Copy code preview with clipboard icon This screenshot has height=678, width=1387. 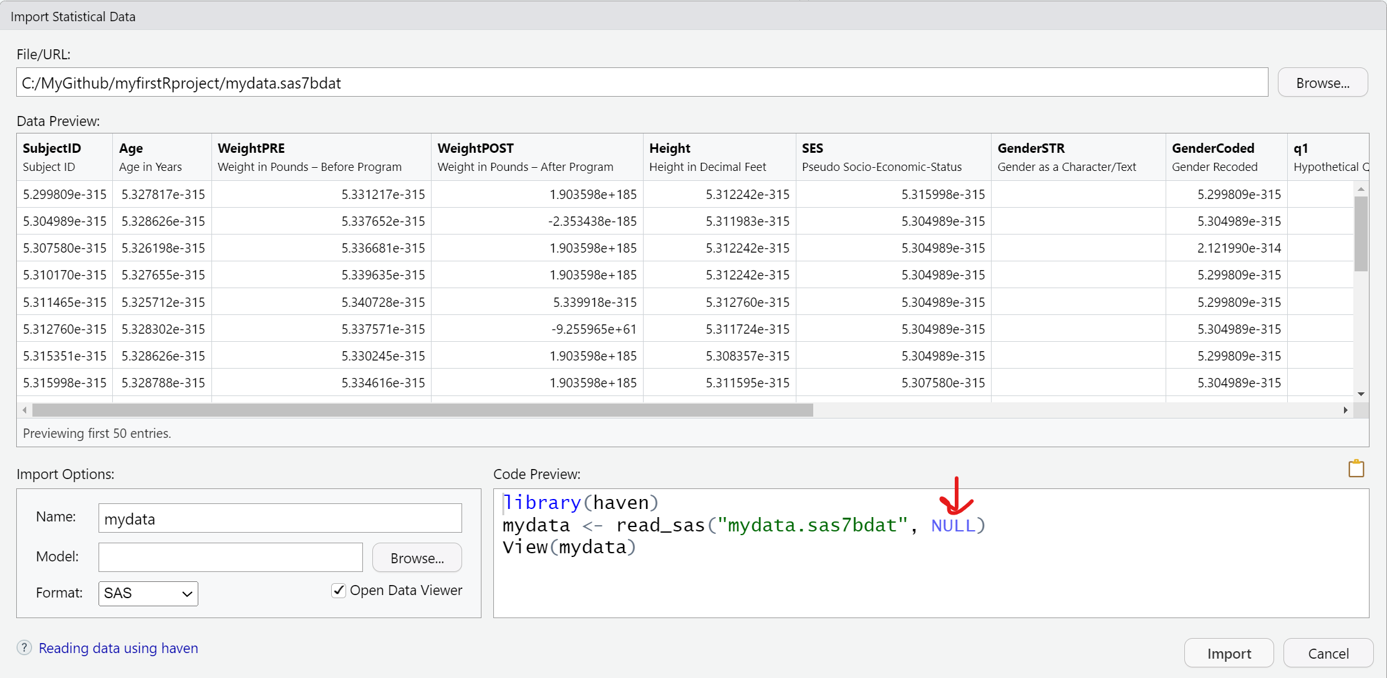tap(1356, 468)
